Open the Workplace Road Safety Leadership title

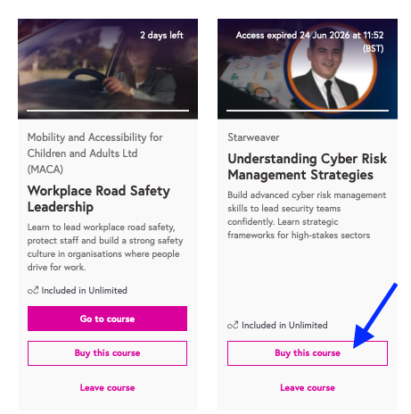(x=99, y=199)
